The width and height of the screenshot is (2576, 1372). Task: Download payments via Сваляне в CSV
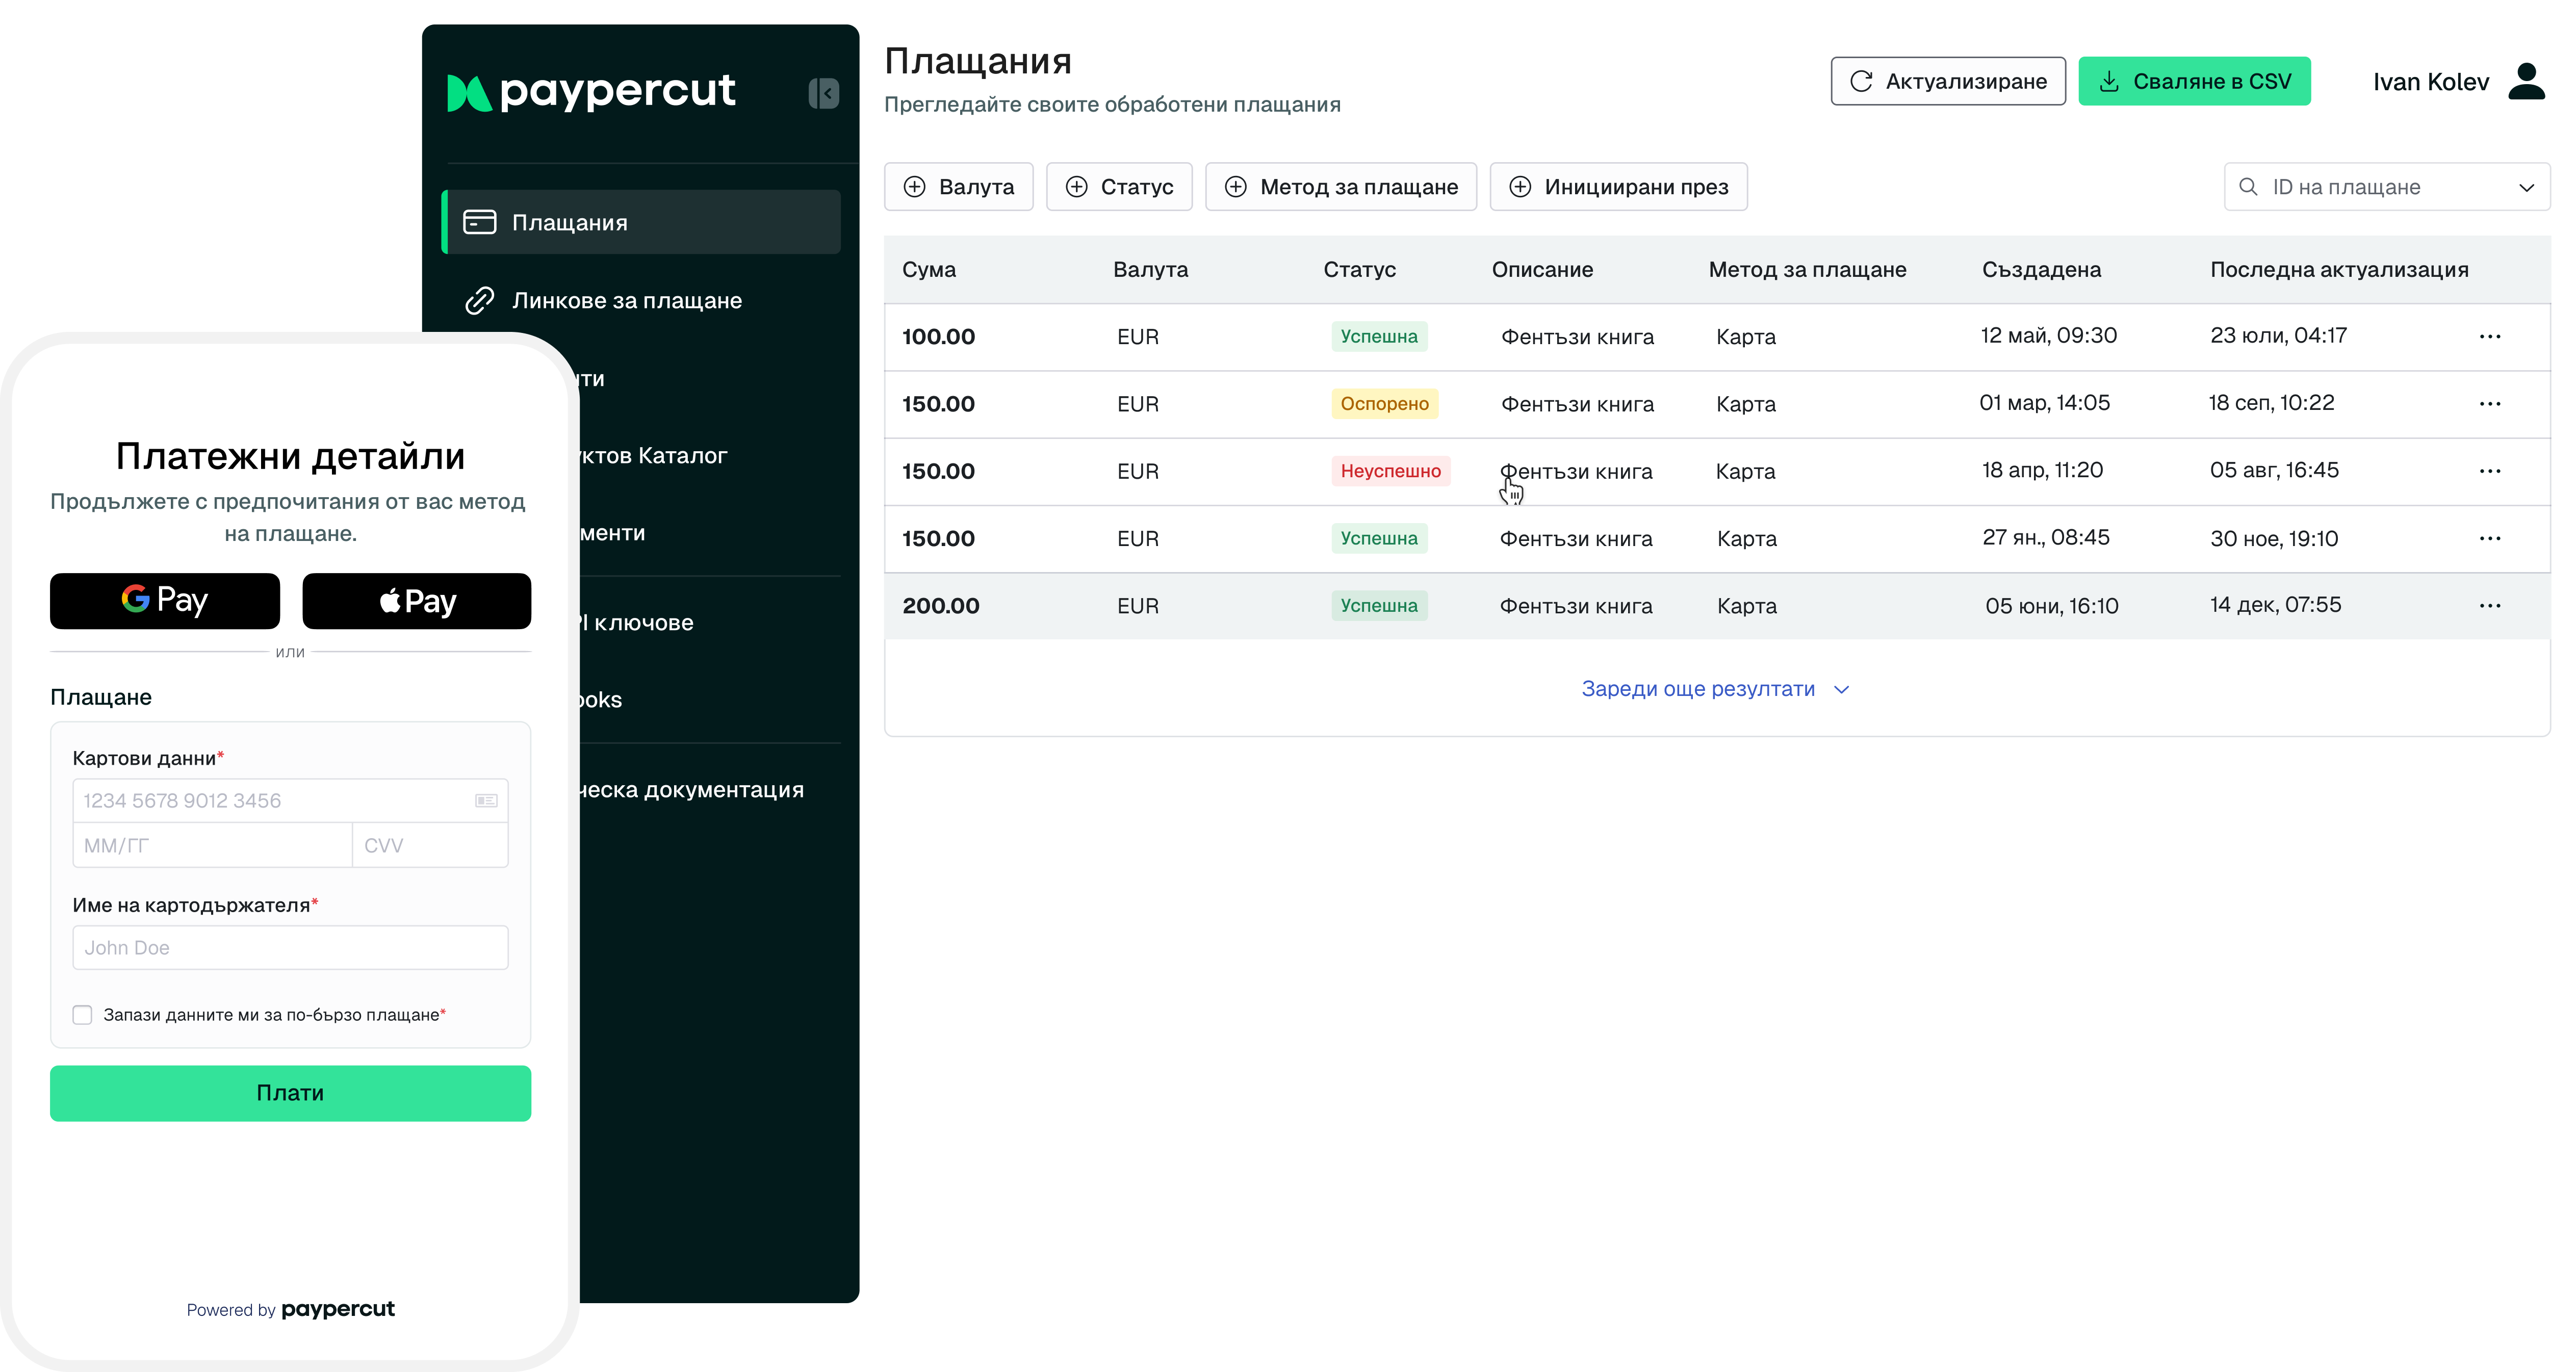click(x=2194, y=81)
